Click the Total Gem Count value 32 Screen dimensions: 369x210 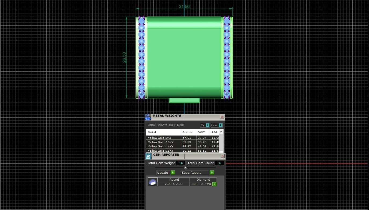tap(220, 163)
